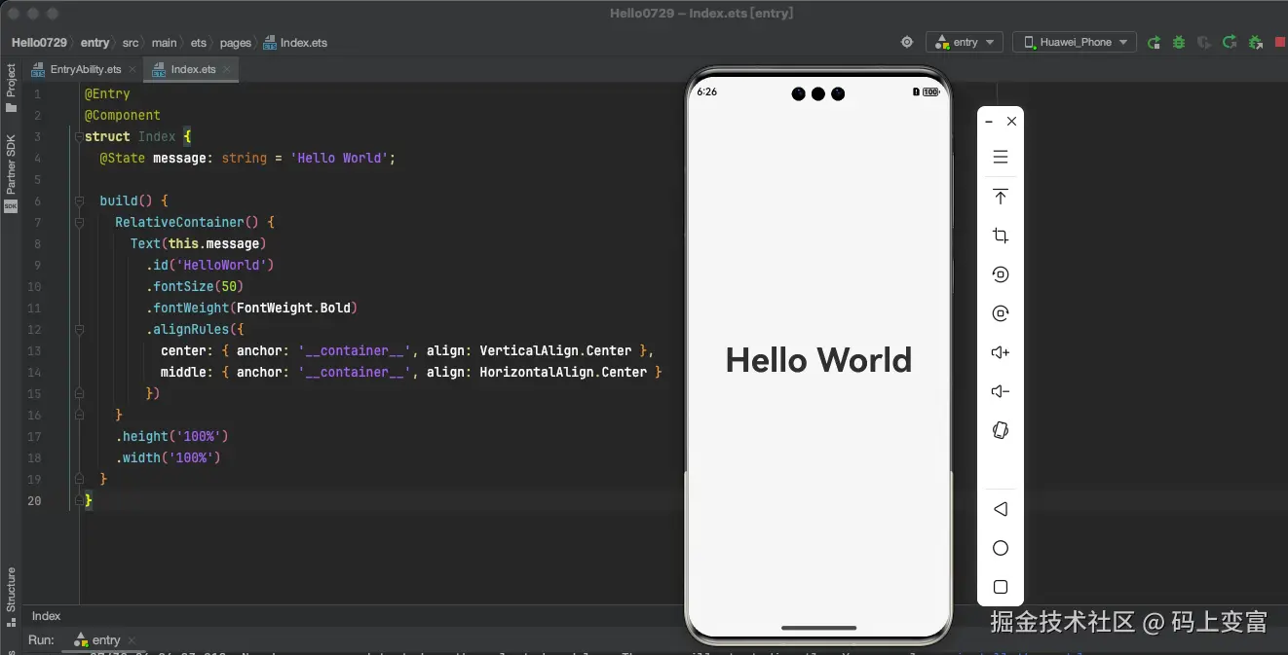Screen dimensions: 1288x655
Task: Stop the running app with the red square
Action: (1279, 42)
